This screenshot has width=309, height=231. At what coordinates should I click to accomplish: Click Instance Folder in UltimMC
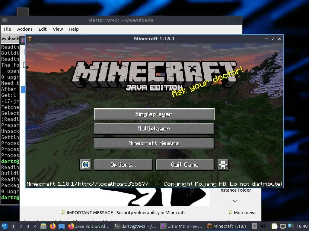click(235, 190)
